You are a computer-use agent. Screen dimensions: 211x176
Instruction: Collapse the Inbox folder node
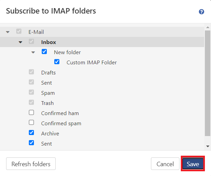[x=20, y=42]
